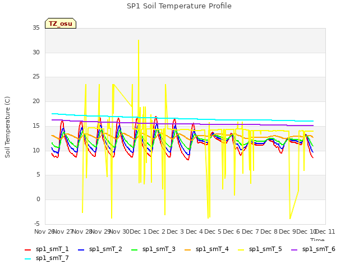This screenshot has width=359, height=269.
Task: Toggle the sp1_smT_6 legend entry
Action: click(x=313, y=249)
